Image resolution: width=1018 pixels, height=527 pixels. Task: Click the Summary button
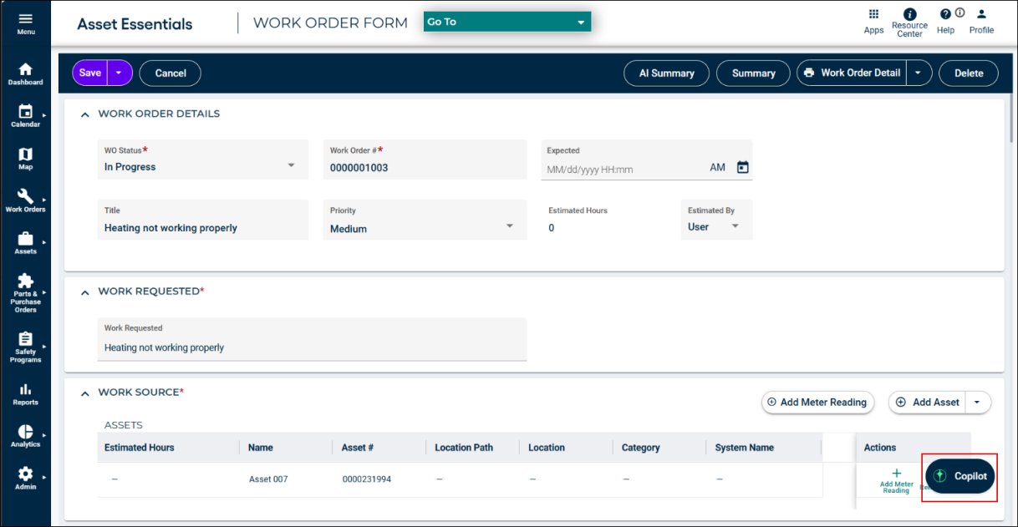(x=753, y=73)
